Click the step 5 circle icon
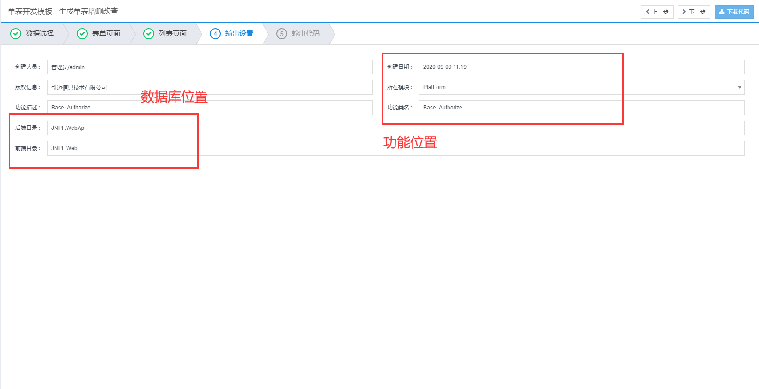 [282, 34]
